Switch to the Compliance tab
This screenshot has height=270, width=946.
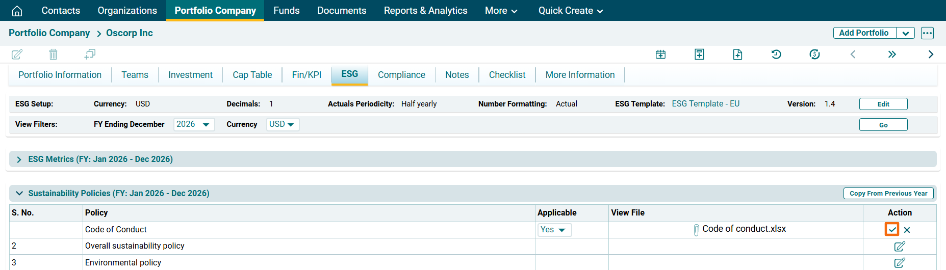tap(401, 75)
